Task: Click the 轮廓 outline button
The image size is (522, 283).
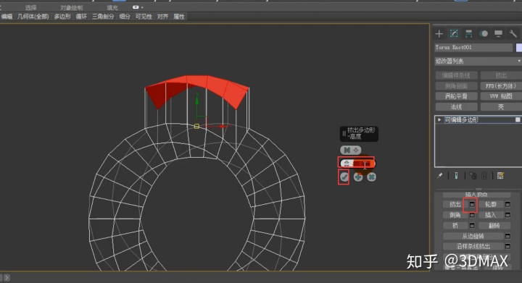Action: tap(491, 204)
